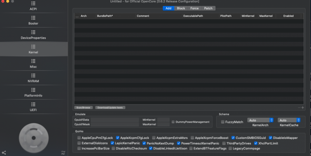Click the Cpuid1Data input field

pyautogui.click(x=115, y=120)
